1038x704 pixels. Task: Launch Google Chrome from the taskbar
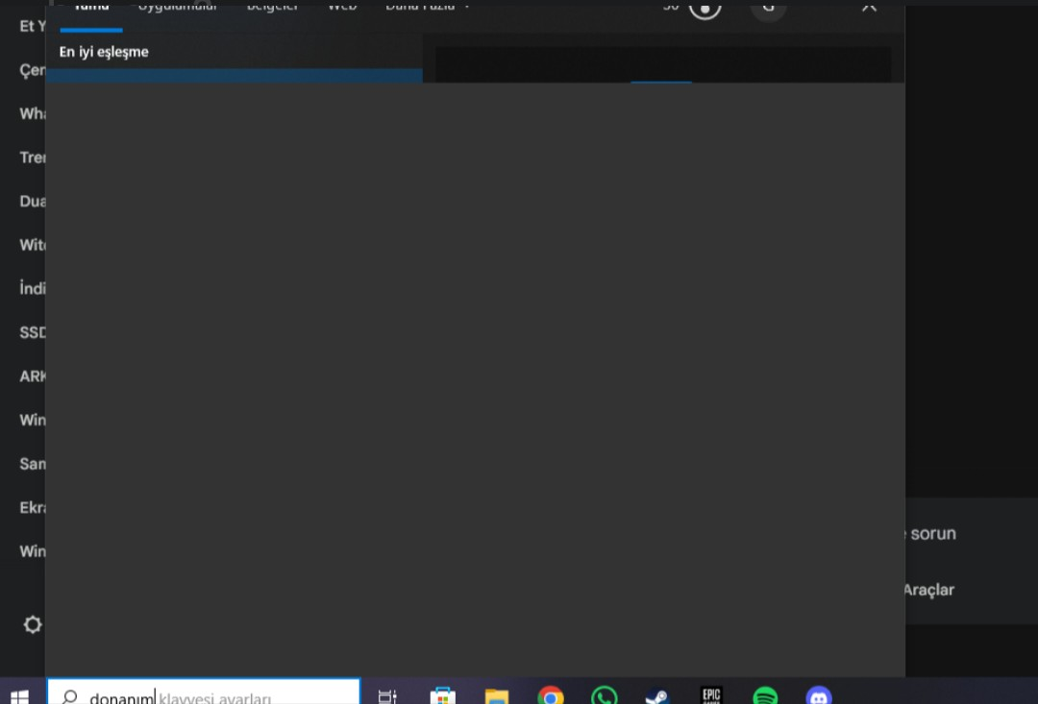[551, 696]
